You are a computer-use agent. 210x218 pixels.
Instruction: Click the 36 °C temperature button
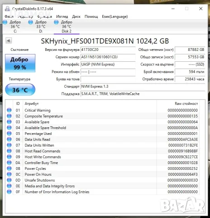pyautogui.click(x=20, y=90)
